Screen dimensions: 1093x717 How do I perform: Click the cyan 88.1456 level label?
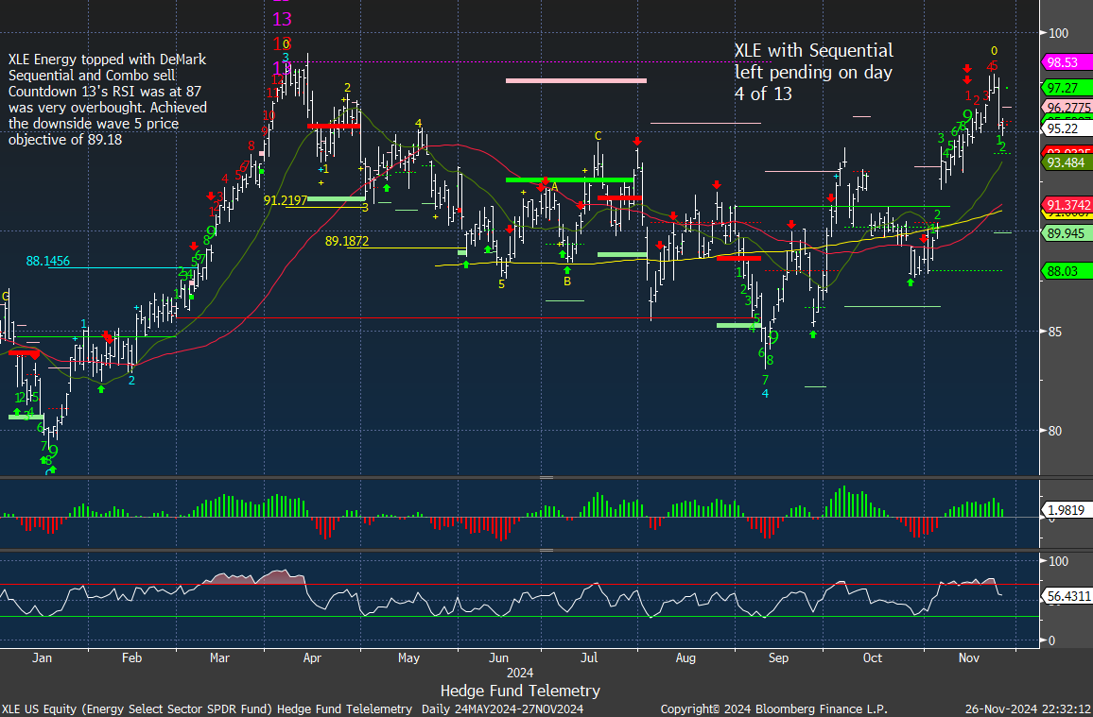click(48, 261)
